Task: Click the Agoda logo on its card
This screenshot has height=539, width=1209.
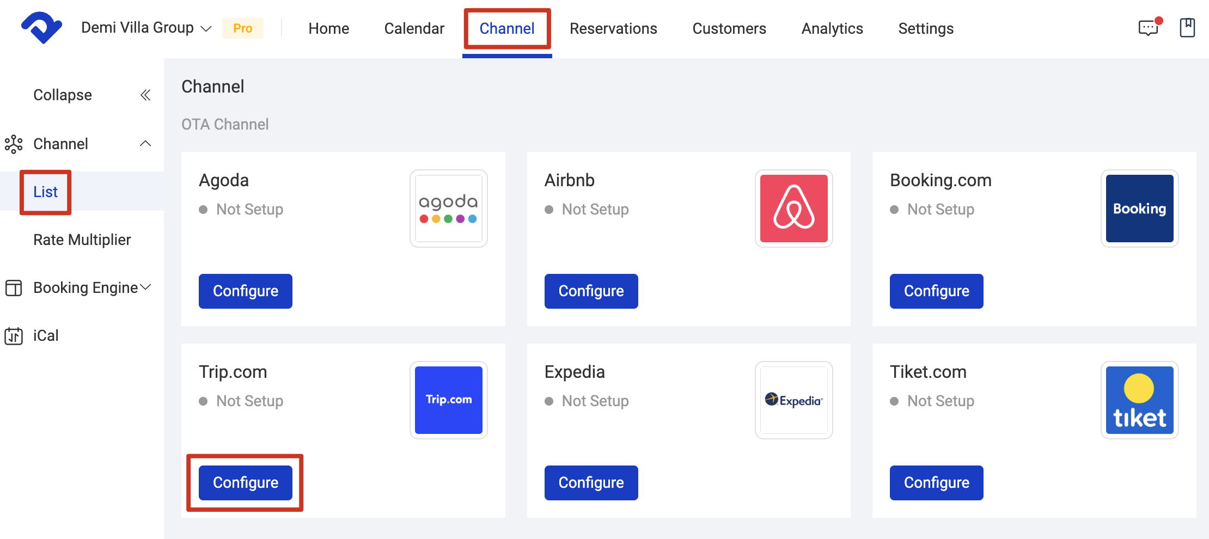Action: point(448,209)
